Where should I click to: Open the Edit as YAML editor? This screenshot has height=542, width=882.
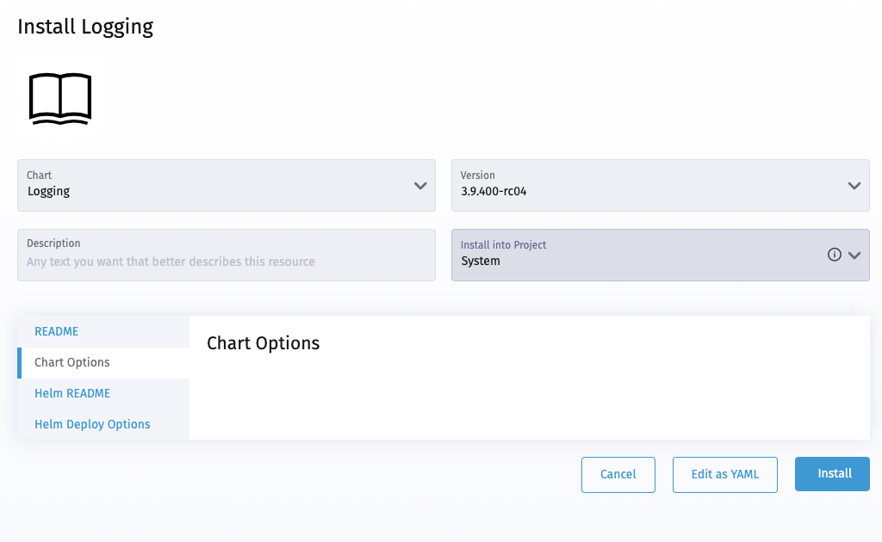point(724,474)
